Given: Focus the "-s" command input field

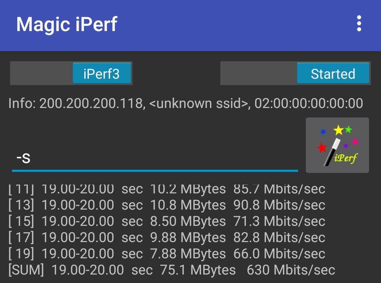Looking at the screenshot, I should (155, 158).
